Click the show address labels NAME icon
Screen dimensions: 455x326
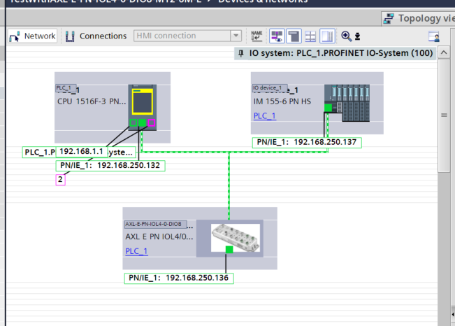[x=257, y=36]
